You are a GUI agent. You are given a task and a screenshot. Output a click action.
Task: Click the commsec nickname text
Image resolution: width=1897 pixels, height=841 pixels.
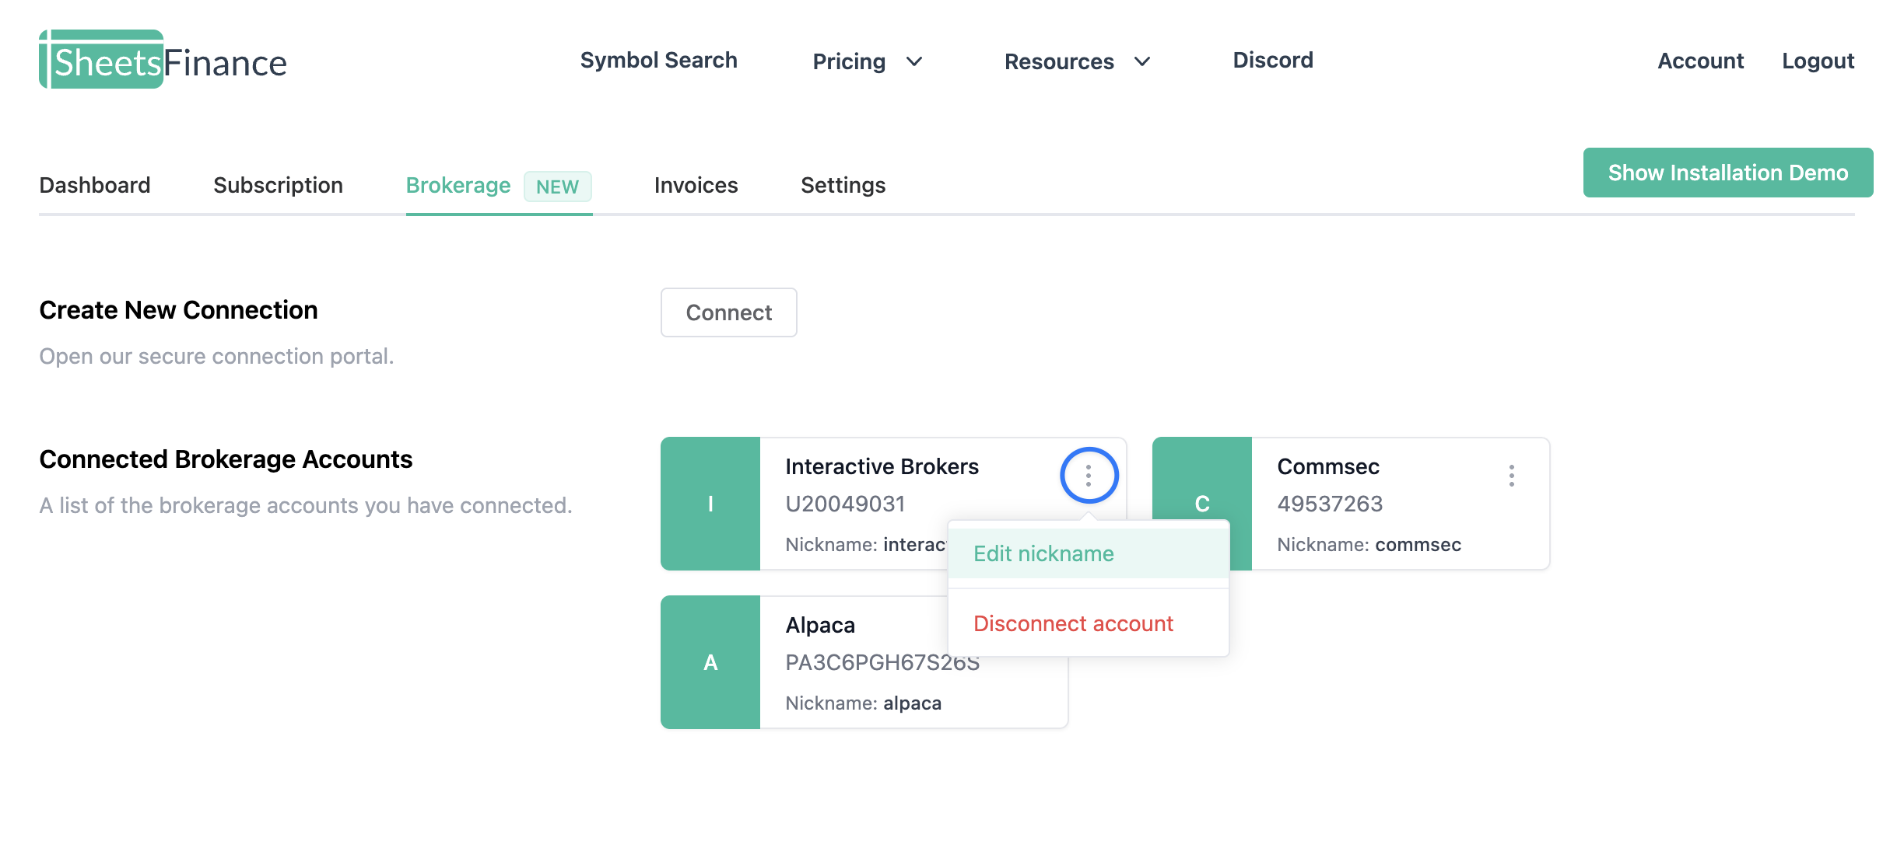[x=1418, y=545]
